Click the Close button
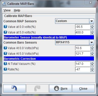The image size is (98, 96). pyautogui.click(x=83, y=88)
